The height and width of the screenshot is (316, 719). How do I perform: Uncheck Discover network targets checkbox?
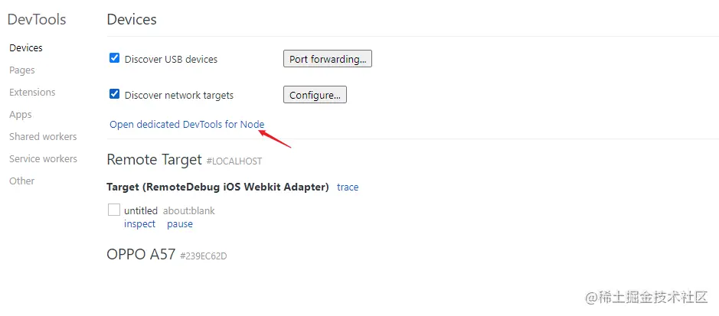pyautogui.click(x=115, y=94)
